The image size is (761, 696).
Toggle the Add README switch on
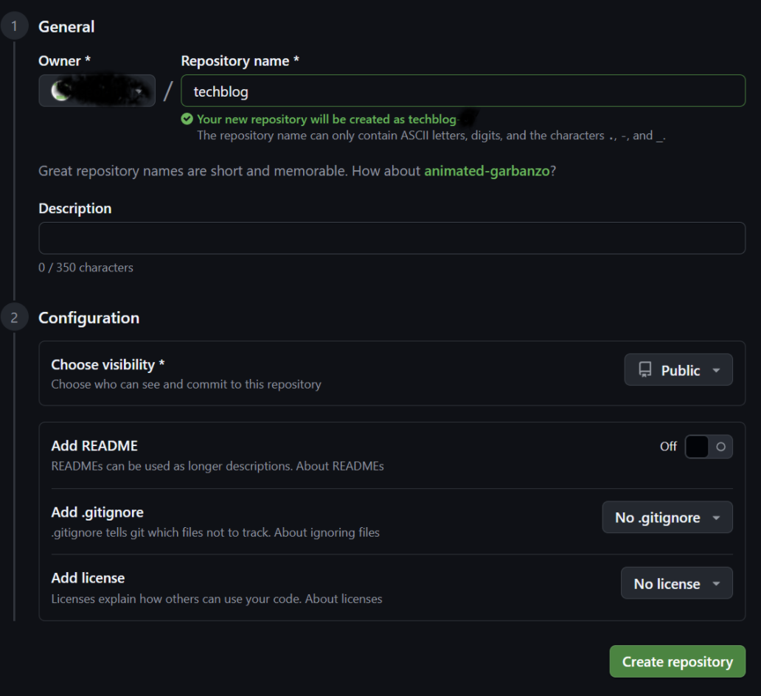(x=709, y=446)
